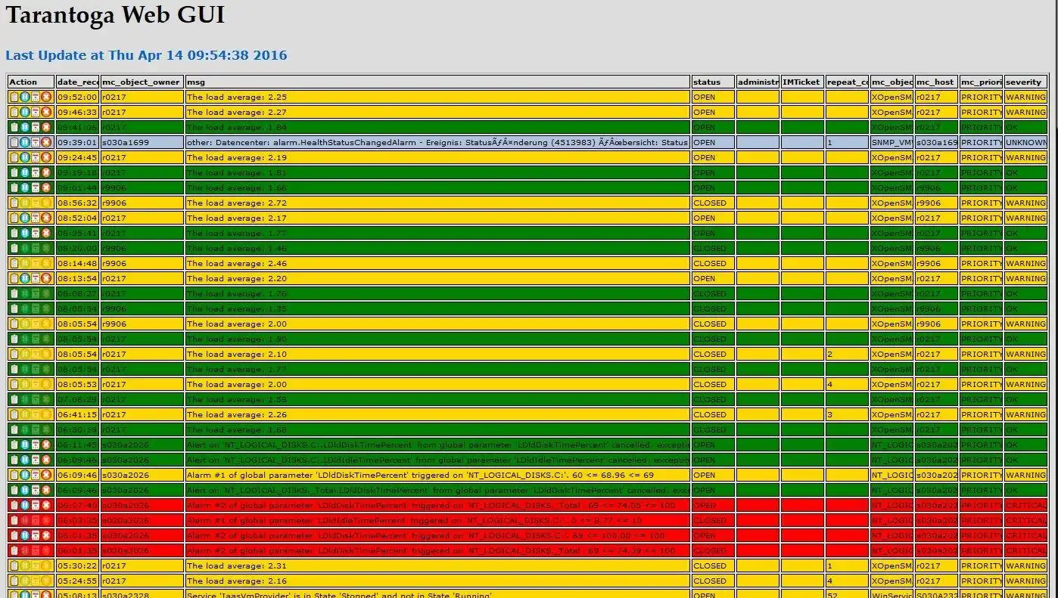Click the Alarm #1 'LDldDiskTimePercent' 68.96 message
Screen dimensions: 1058x598
420,475
